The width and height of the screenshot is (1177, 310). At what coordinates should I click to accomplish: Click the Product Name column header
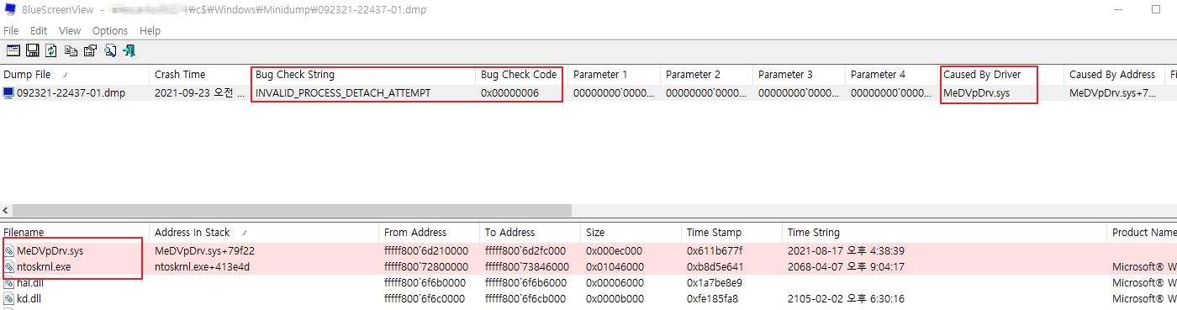pos(1143,232)
